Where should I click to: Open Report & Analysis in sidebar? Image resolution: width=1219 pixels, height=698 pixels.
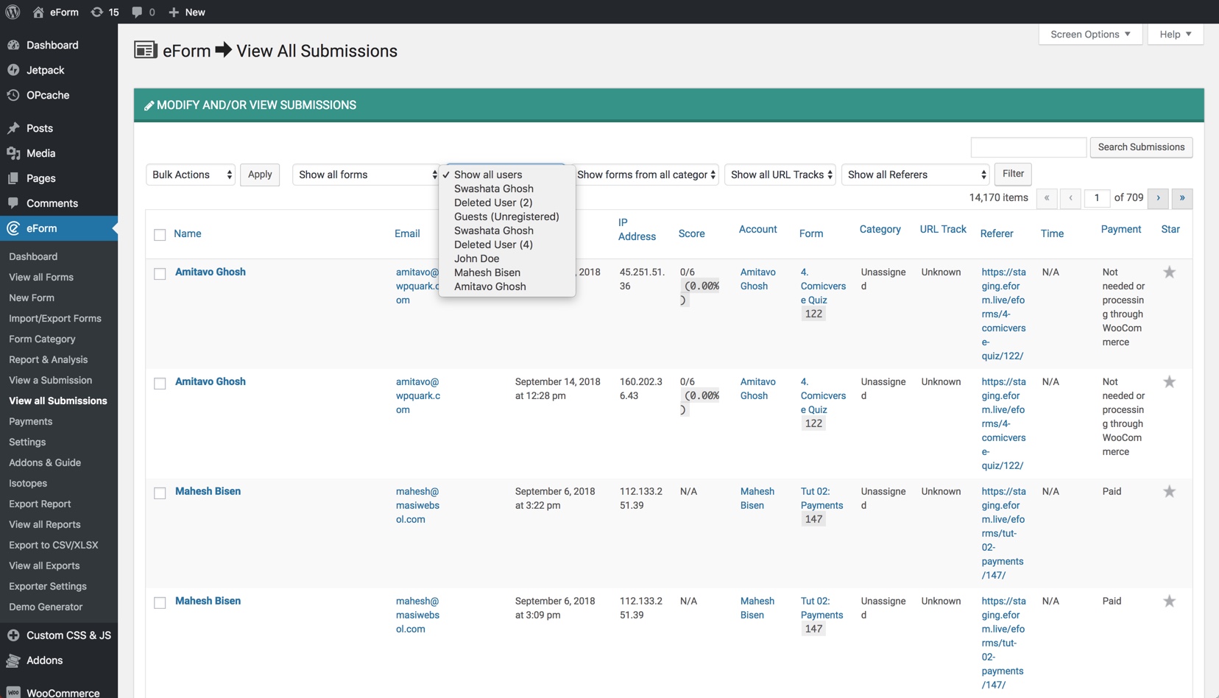tap(48, 359)
